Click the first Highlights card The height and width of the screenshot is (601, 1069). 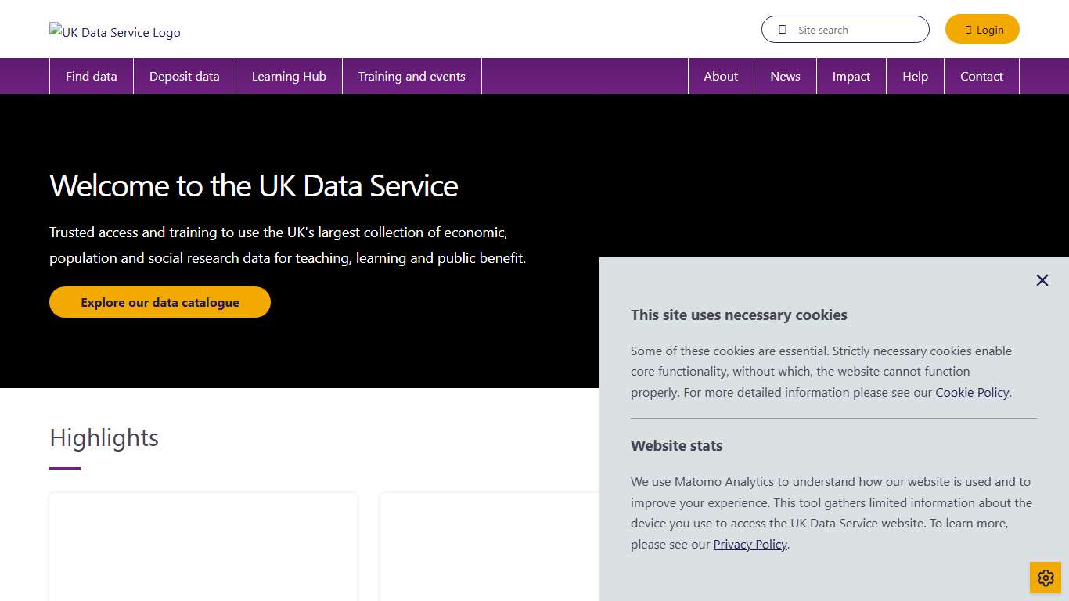pos(203,546)
